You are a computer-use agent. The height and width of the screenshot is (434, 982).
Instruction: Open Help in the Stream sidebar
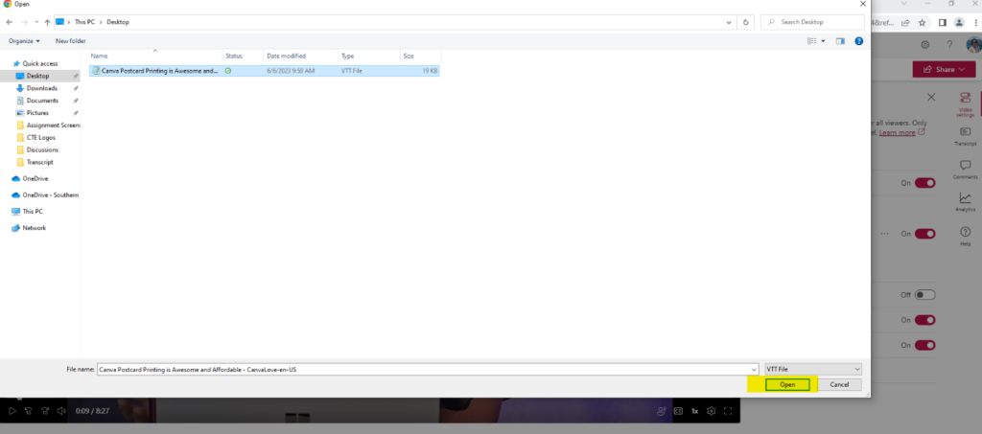[965, 236]
